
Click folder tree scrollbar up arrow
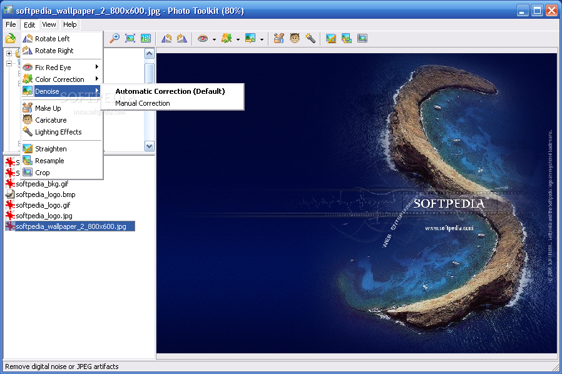150,54
